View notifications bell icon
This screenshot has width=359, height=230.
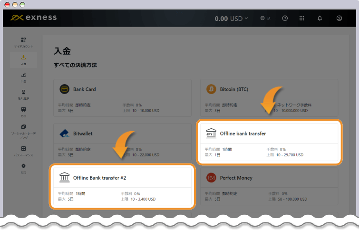[320, 19]
